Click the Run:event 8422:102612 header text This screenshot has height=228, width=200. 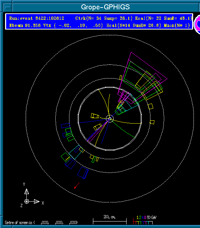[37, 18]
